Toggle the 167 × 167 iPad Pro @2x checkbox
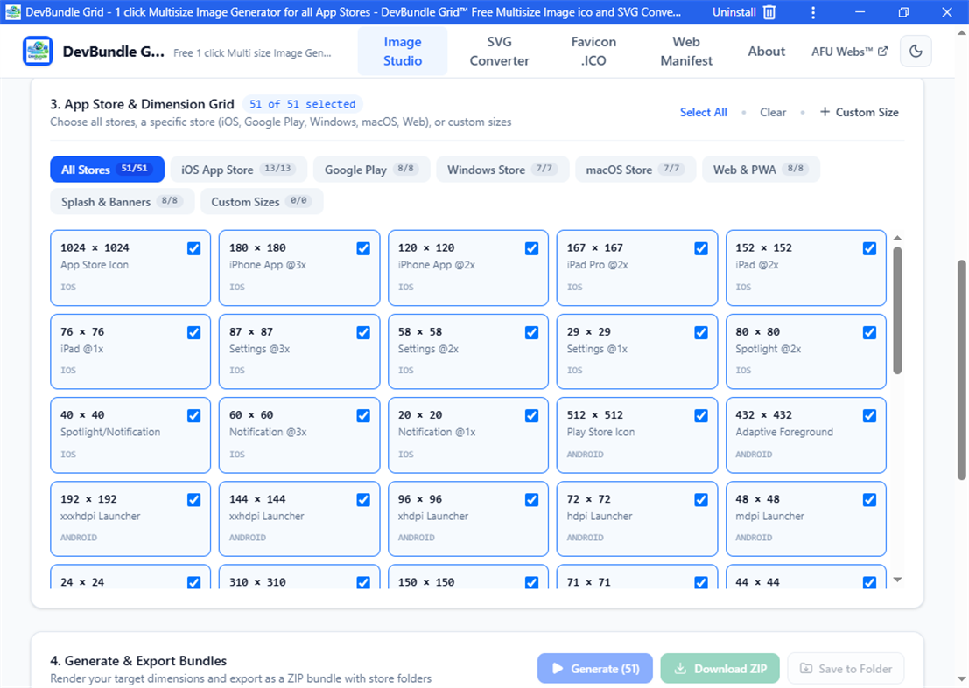 701,248
